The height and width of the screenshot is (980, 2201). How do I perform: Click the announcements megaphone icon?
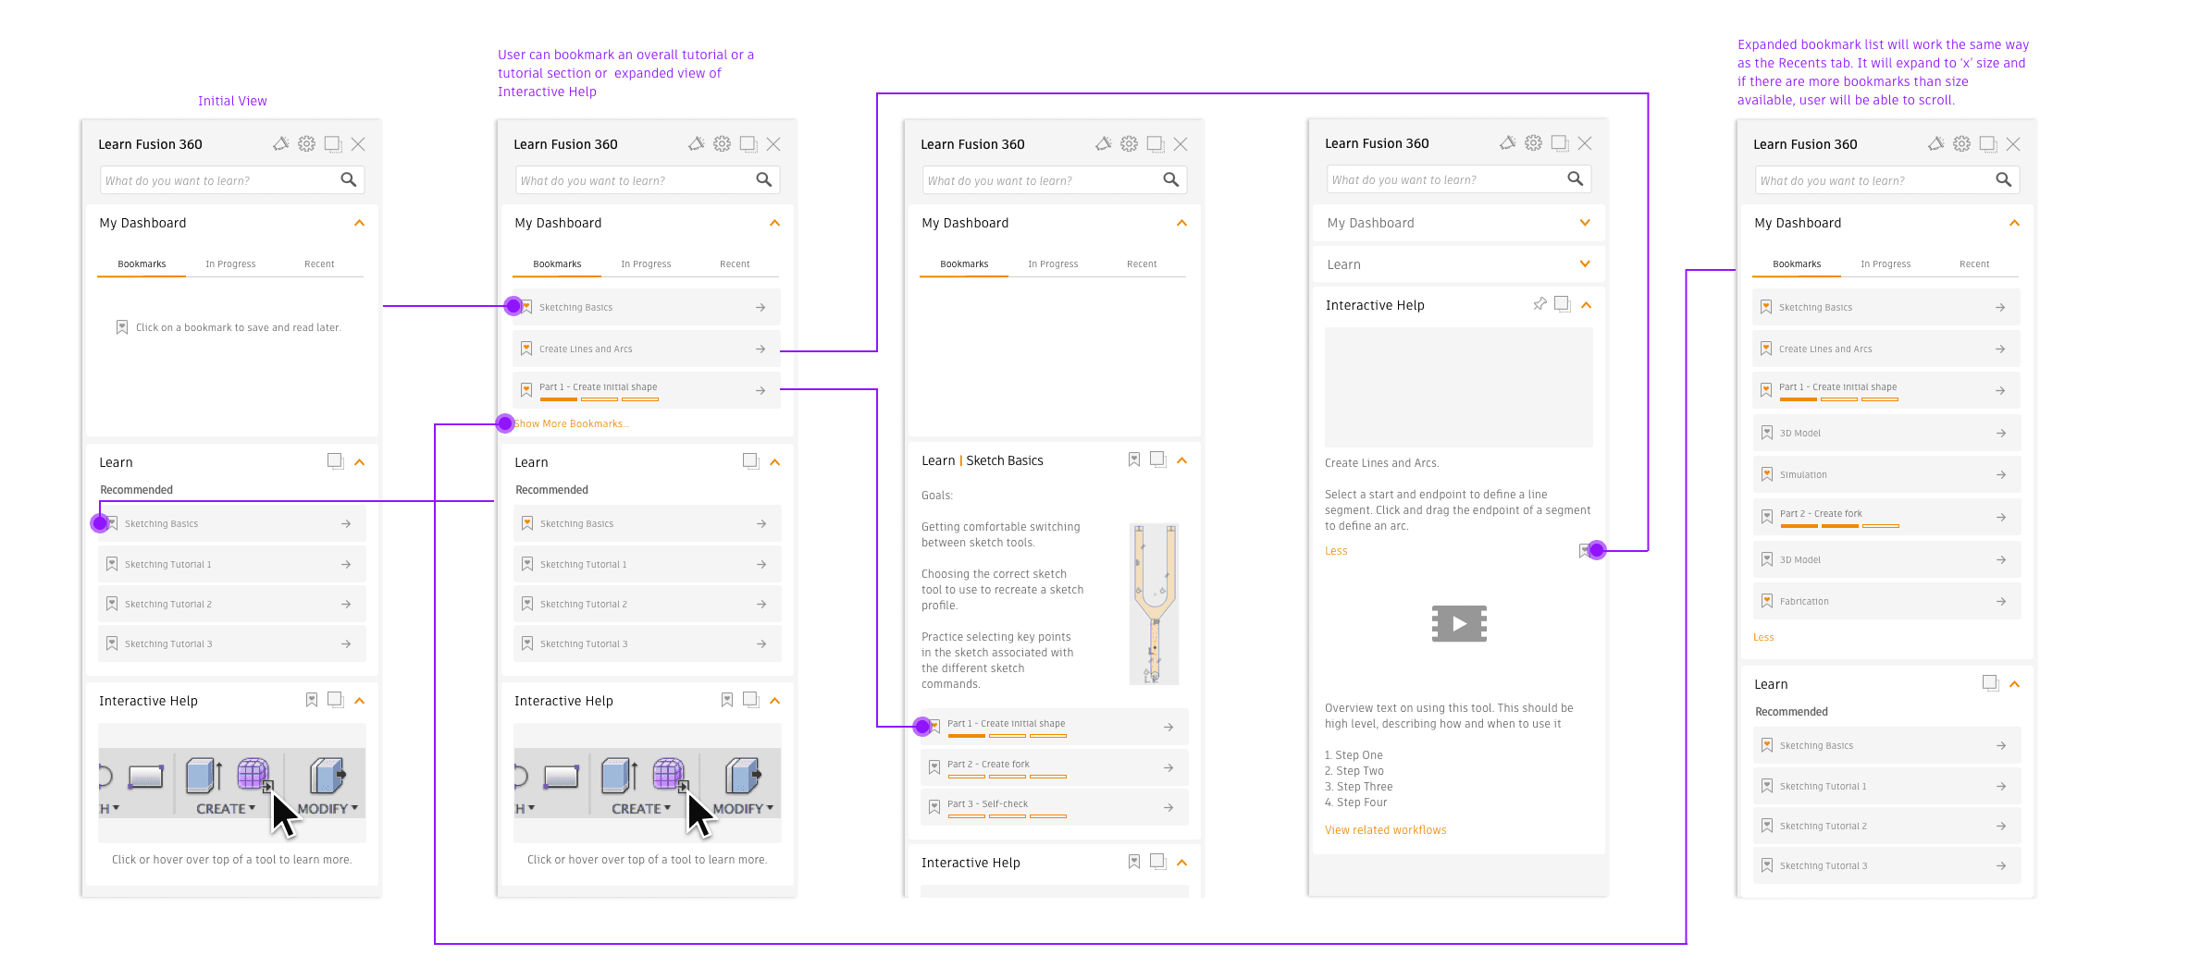(x=281, y=144)
